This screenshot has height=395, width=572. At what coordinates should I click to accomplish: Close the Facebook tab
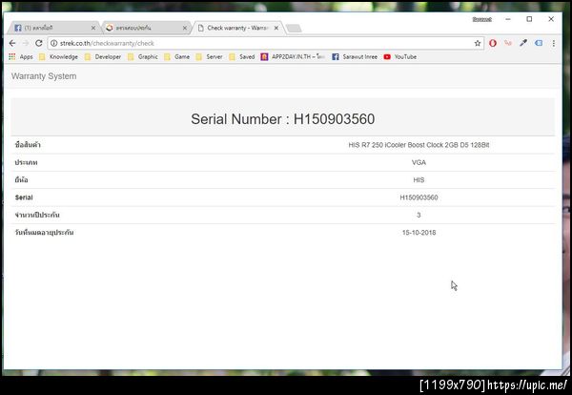pos(93,28)
